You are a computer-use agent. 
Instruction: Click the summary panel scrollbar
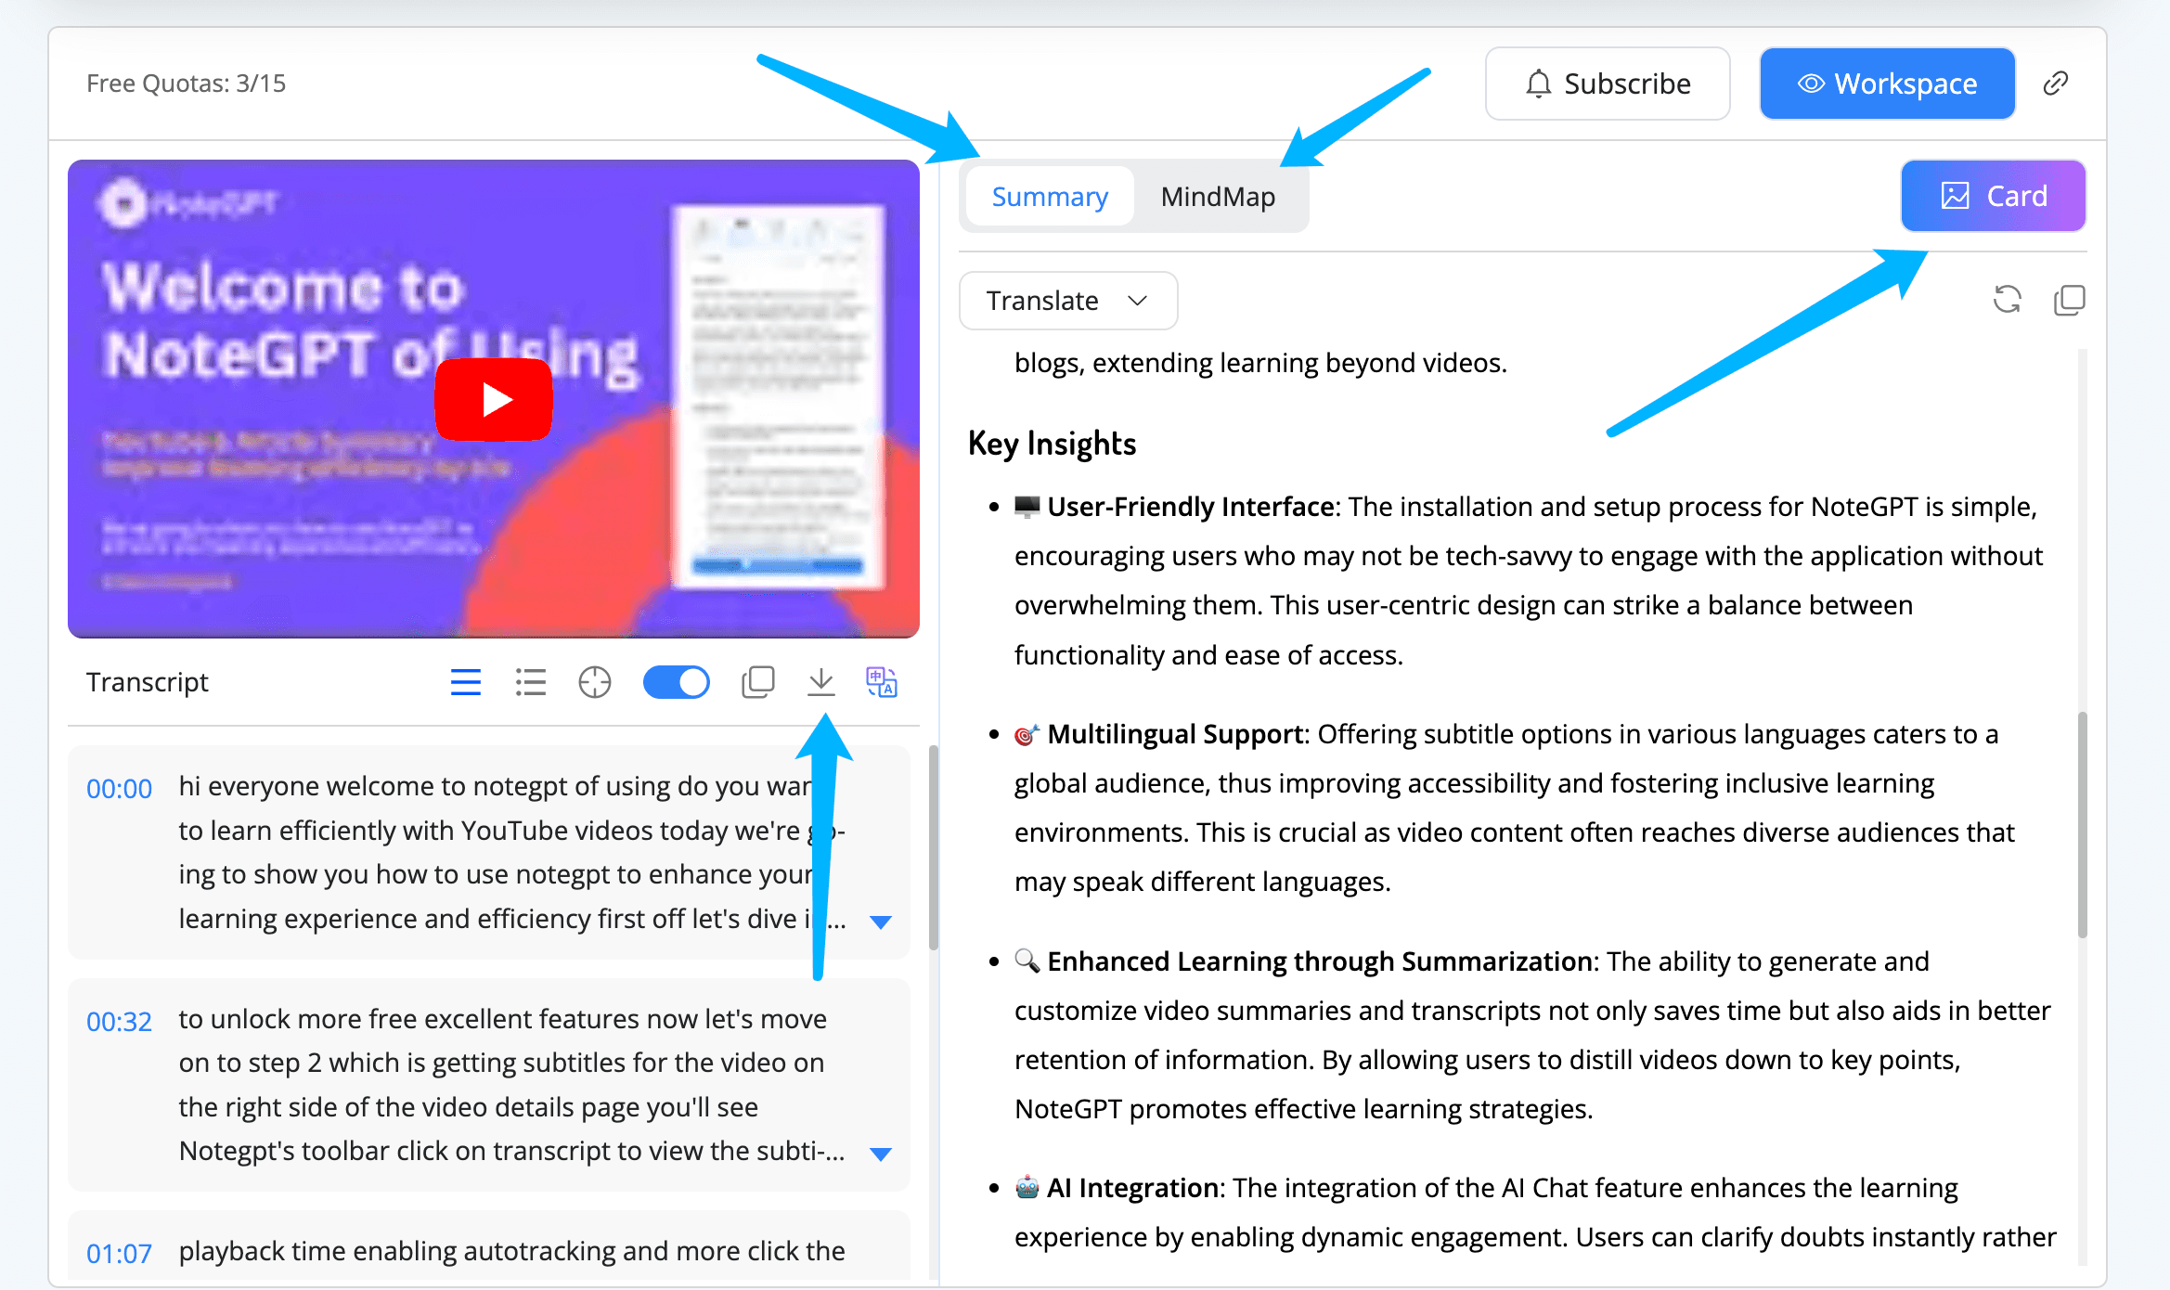point(2082,824)
